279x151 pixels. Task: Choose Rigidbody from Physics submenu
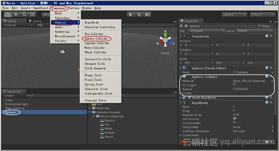point(92,23)
